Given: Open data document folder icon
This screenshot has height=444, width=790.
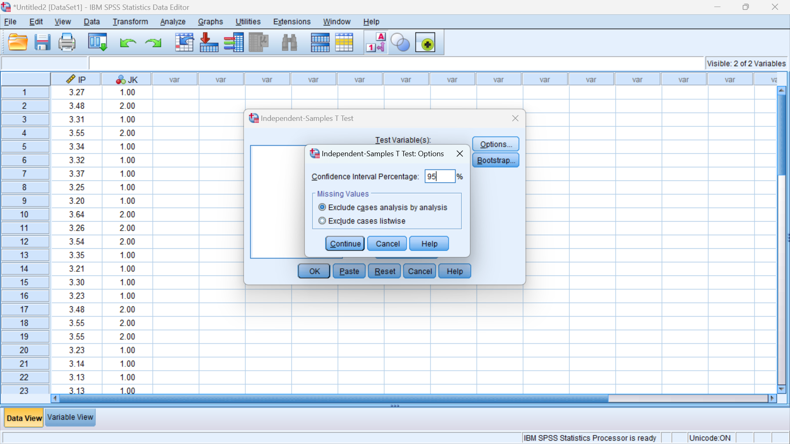Looking at the screenshot, I should coord(18,43).
